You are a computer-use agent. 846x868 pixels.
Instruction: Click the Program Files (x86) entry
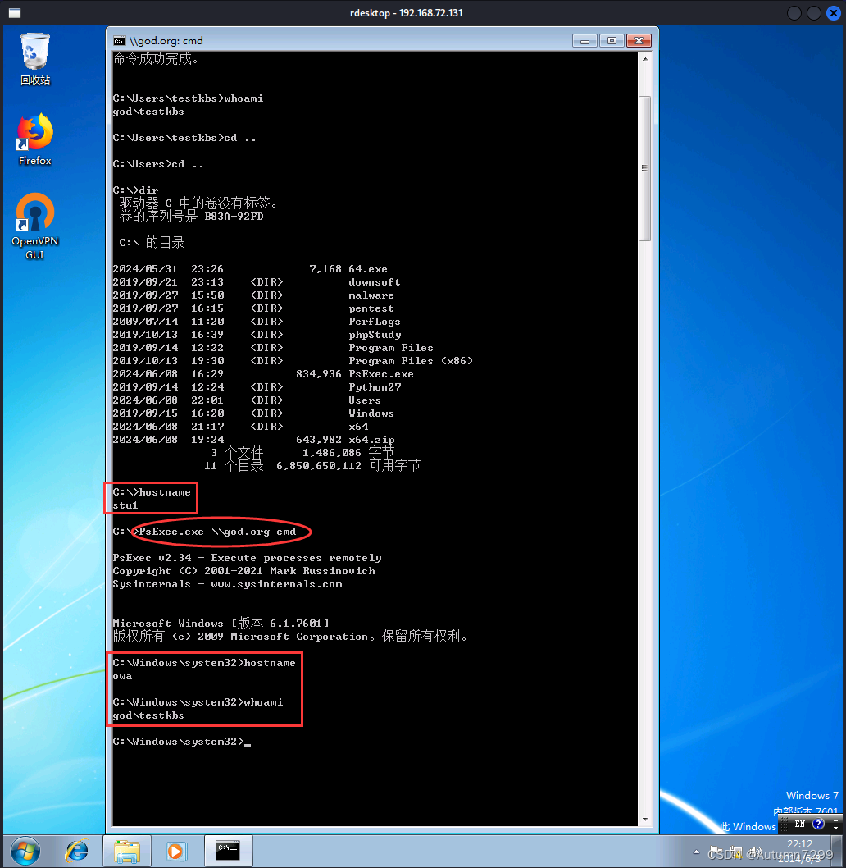coord(411,361)
